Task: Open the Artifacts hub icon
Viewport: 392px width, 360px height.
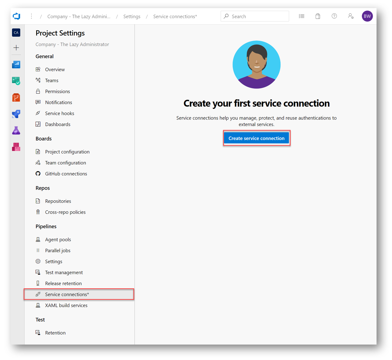Action: (16, 147)
